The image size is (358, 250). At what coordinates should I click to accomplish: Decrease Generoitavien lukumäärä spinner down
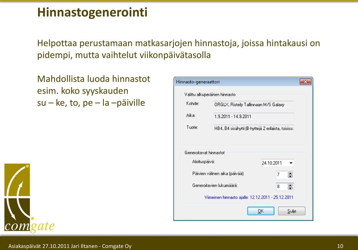[x=290, y=188]
